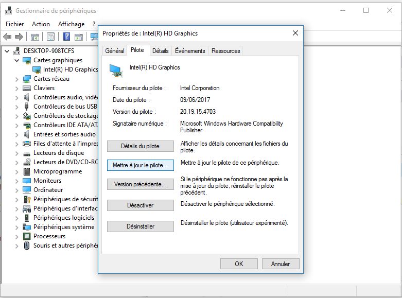Image resolution: width=402 pixels, height=298 pixels.
Task: Click driver date value 09/06/2017
Action: coord(195,100)
